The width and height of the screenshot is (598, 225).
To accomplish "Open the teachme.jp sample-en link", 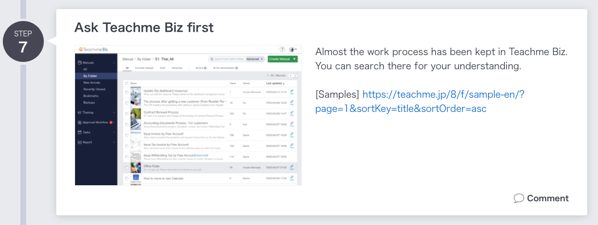I will click(420, 101).
